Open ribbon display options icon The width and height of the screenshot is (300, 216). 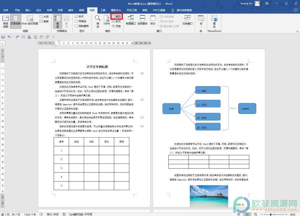tap(267, 3)
